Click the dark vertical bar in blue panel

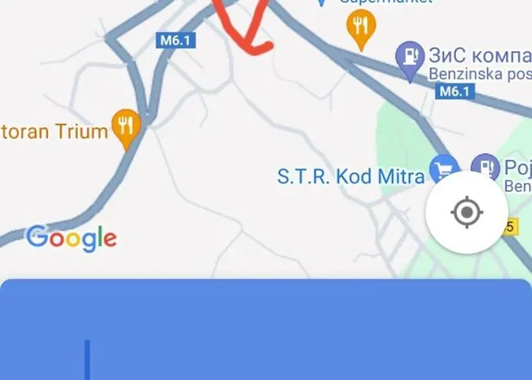87,360
